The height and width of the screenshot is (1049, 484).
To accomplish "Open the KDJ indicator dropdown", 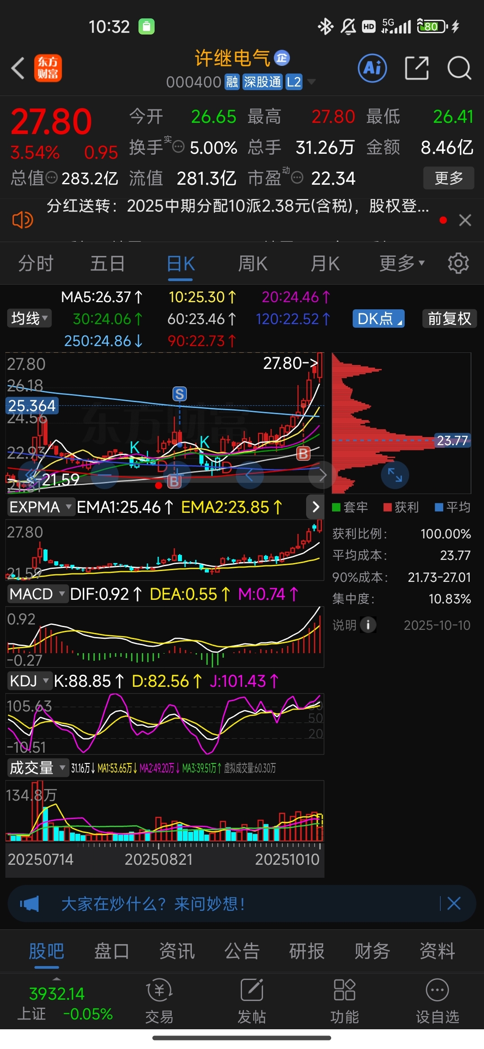I will pyautogui.click(x=30, y=681).
